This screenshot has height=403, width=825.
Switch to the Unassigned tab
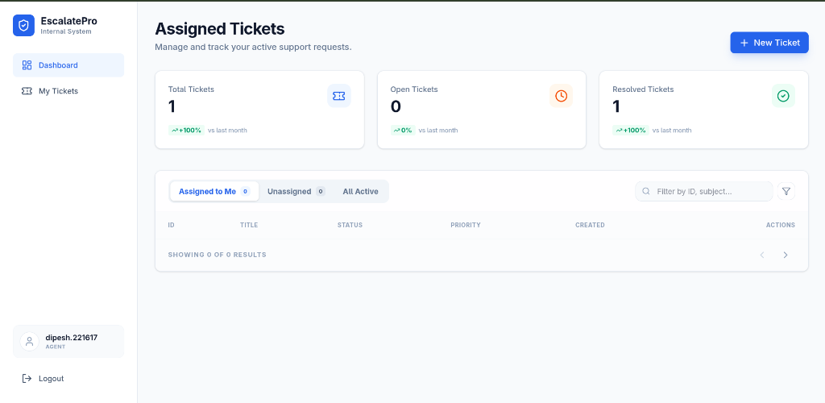pos(296,191)
